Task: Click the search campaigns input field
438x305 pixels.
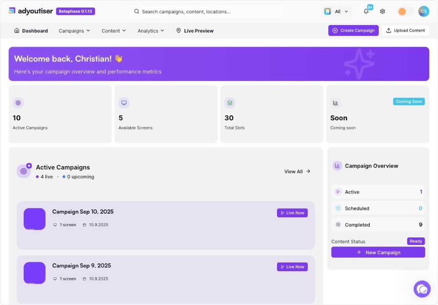Action: (x=206, y=12)
